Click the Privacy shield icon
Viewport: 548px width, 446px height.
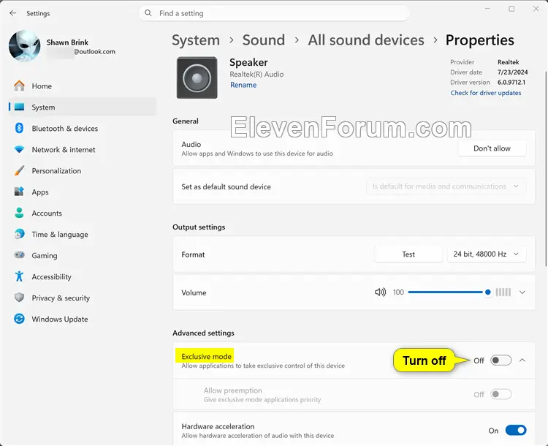point(19,298)
